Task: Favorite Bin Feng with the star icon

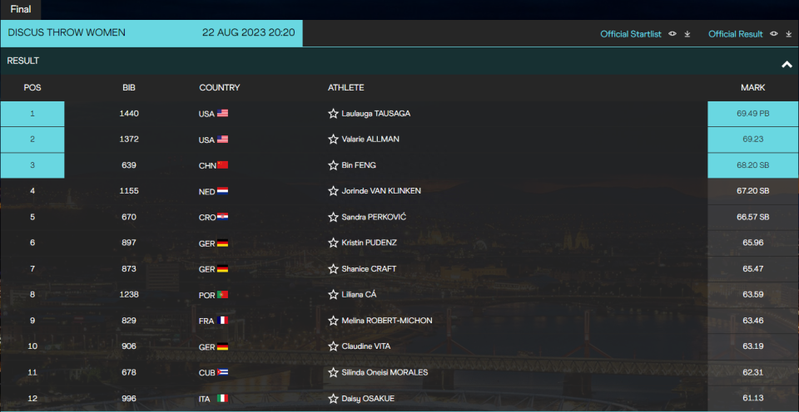Action: coord(333,165)
